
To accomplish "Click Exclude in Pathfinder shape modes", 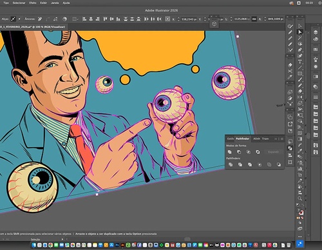I will point(258,152).
